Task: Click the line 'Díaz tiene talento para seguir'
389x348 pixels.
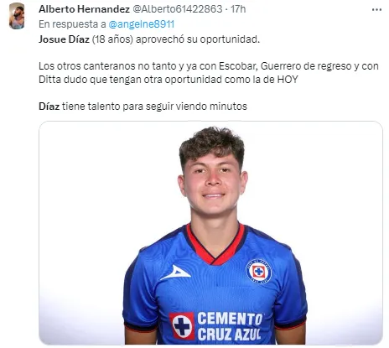Action: point(143,106)
